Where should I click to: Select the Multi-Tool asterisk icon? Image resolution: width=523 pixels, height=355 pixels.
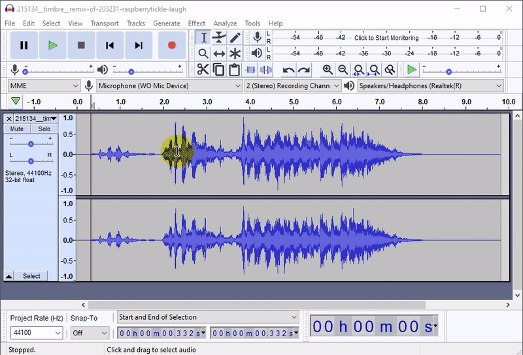[235, 54]
